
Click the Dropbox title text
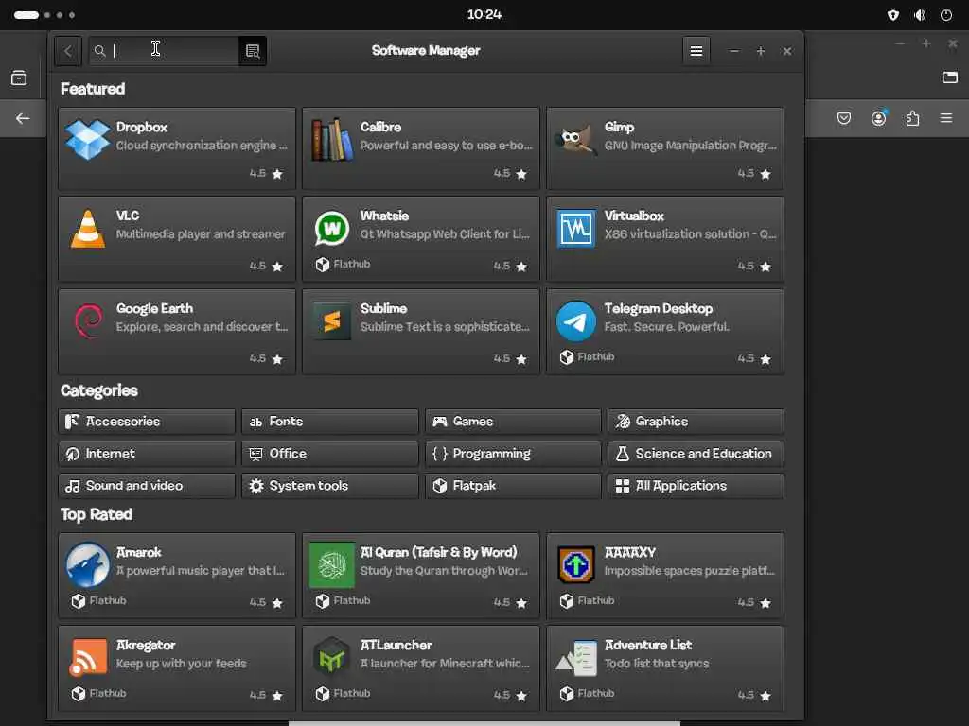(142, 127)
